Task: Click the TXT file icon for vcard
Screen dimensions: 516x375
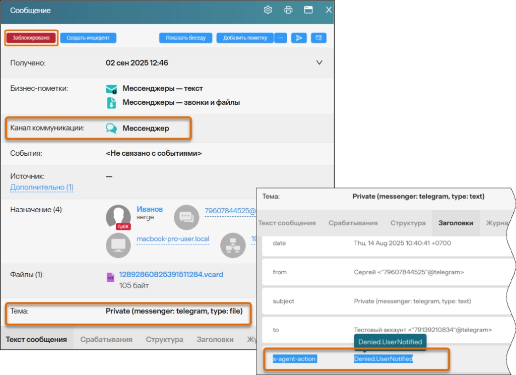Action: pyautogui.click(x=110, y=277)
